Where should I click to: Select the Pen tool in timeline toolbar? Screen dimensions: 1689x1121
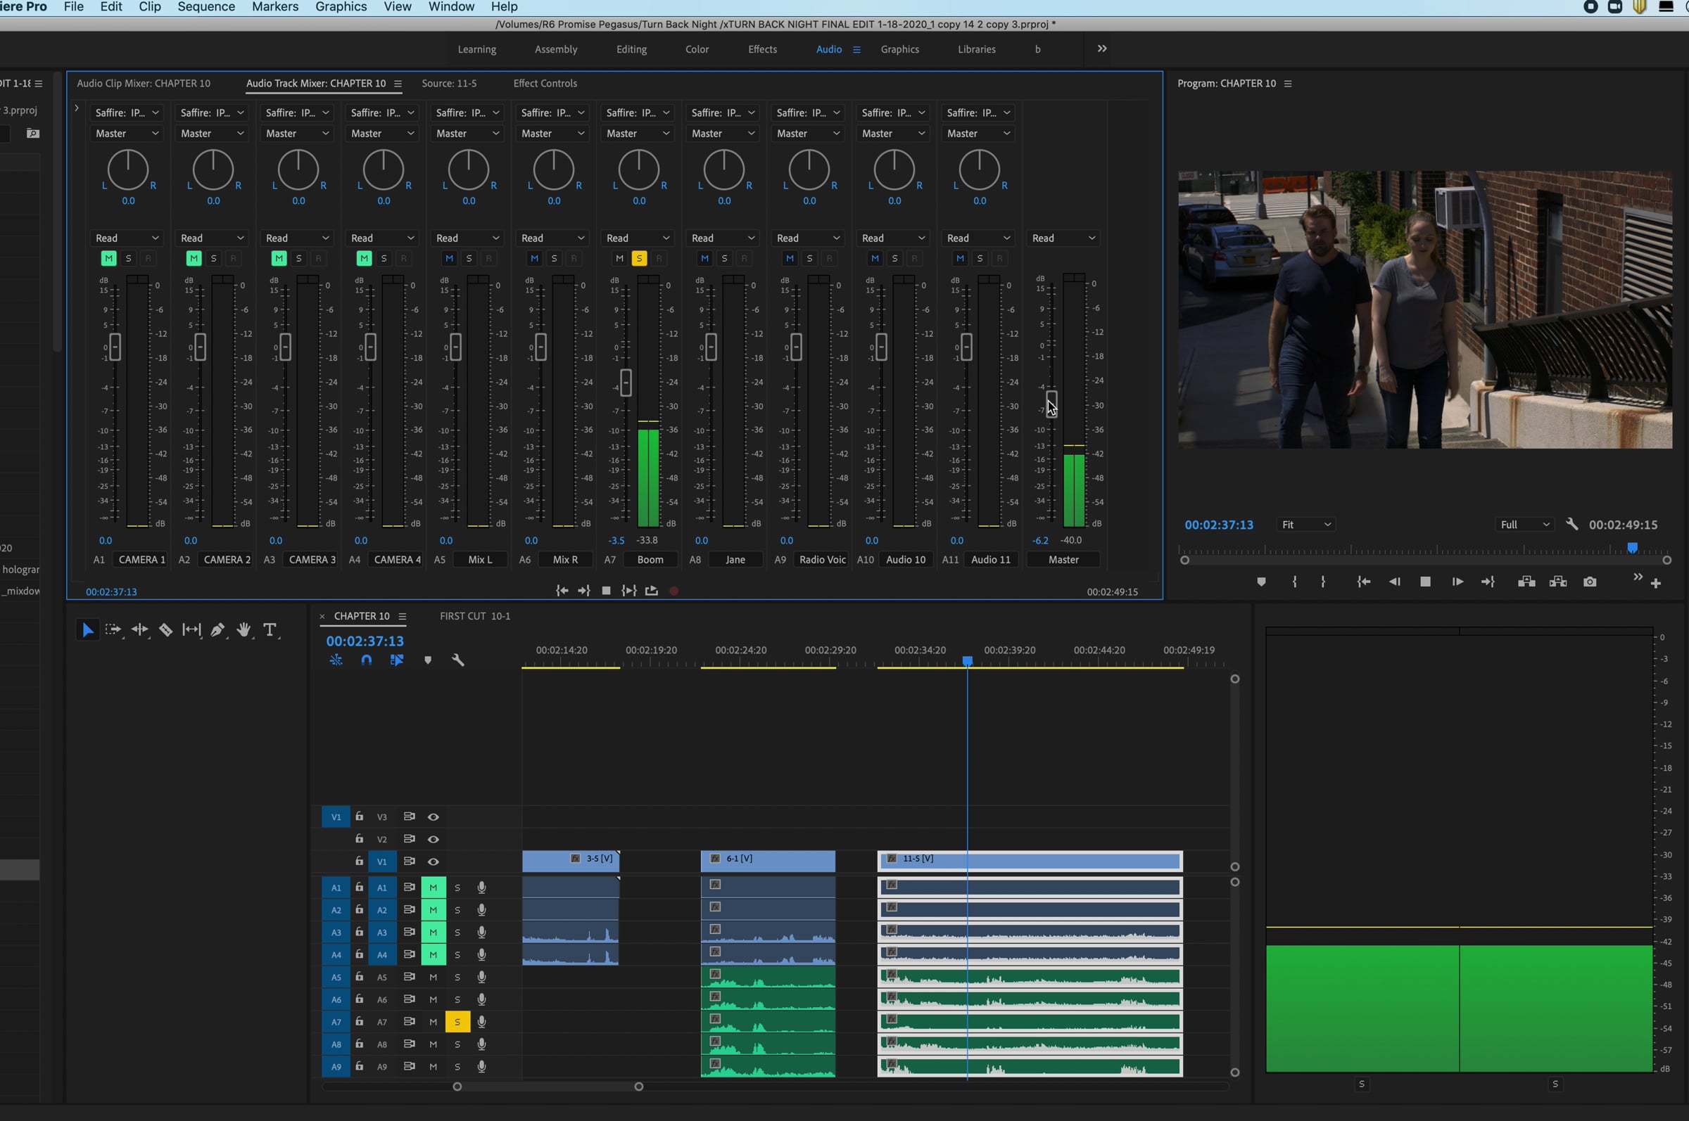tap(217, 630)
